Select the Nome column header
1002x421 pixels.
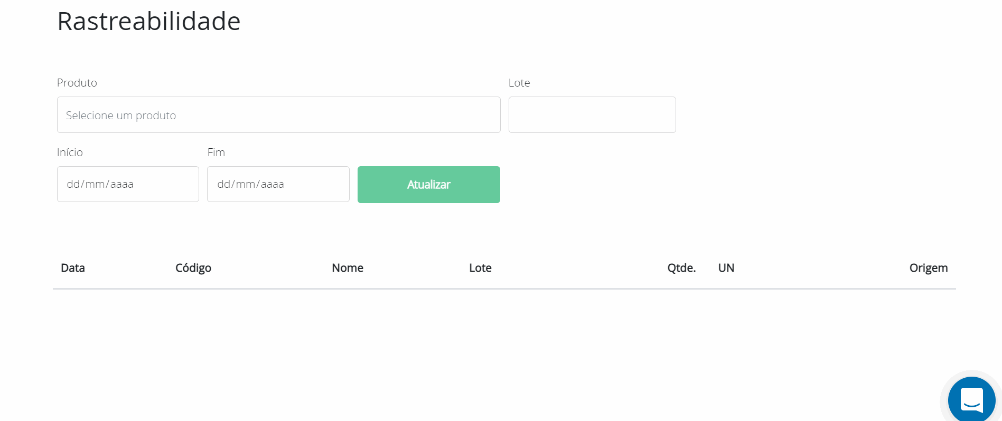(x=348, y=268)
